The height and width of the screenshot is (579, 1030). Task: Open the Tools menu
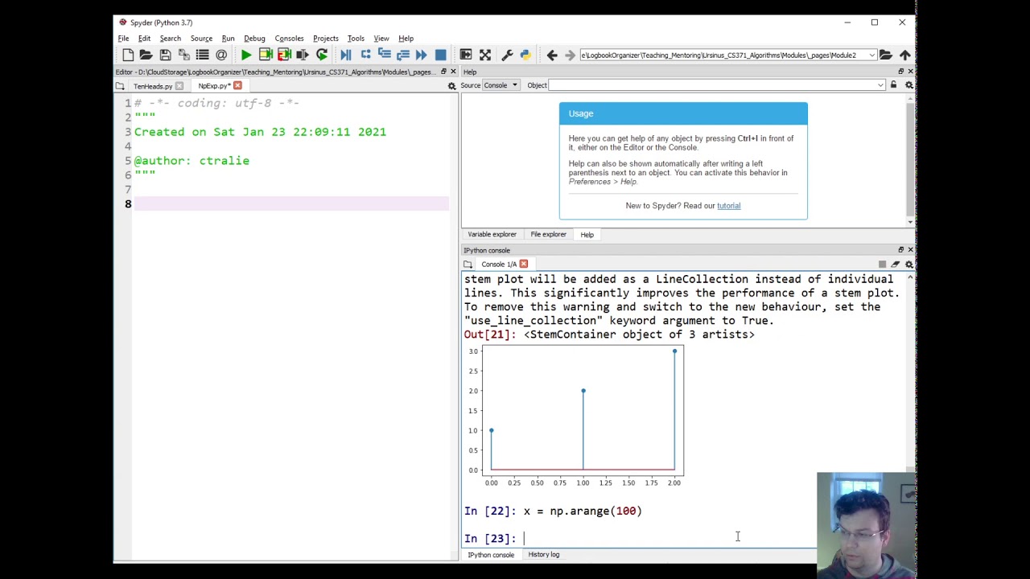tap(356, 38)
